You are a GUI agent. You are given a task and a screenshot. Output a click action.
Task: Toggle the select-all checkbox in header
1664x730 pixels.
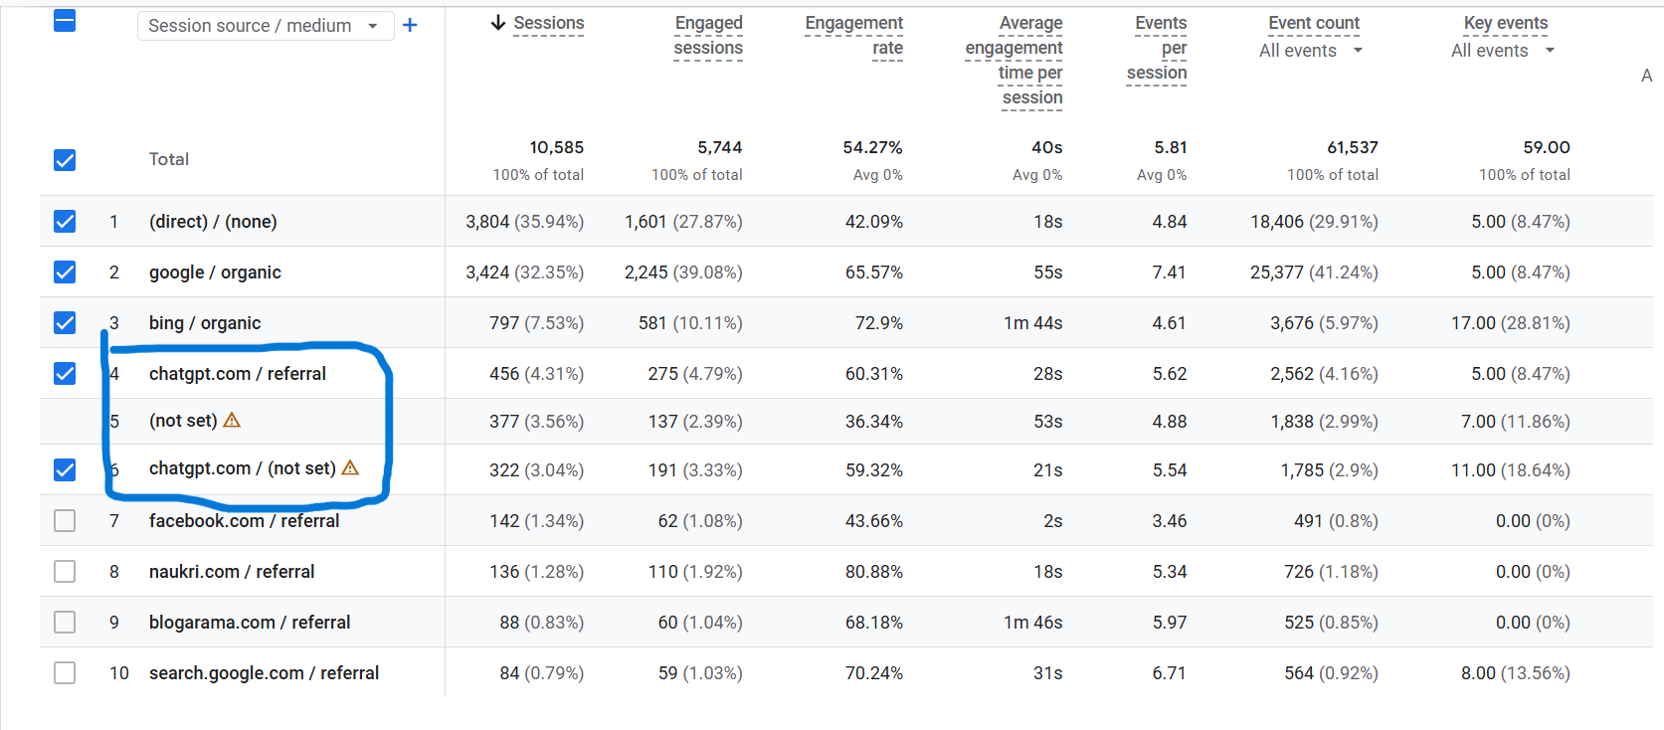pyautogui.click(x=64, y=20)
